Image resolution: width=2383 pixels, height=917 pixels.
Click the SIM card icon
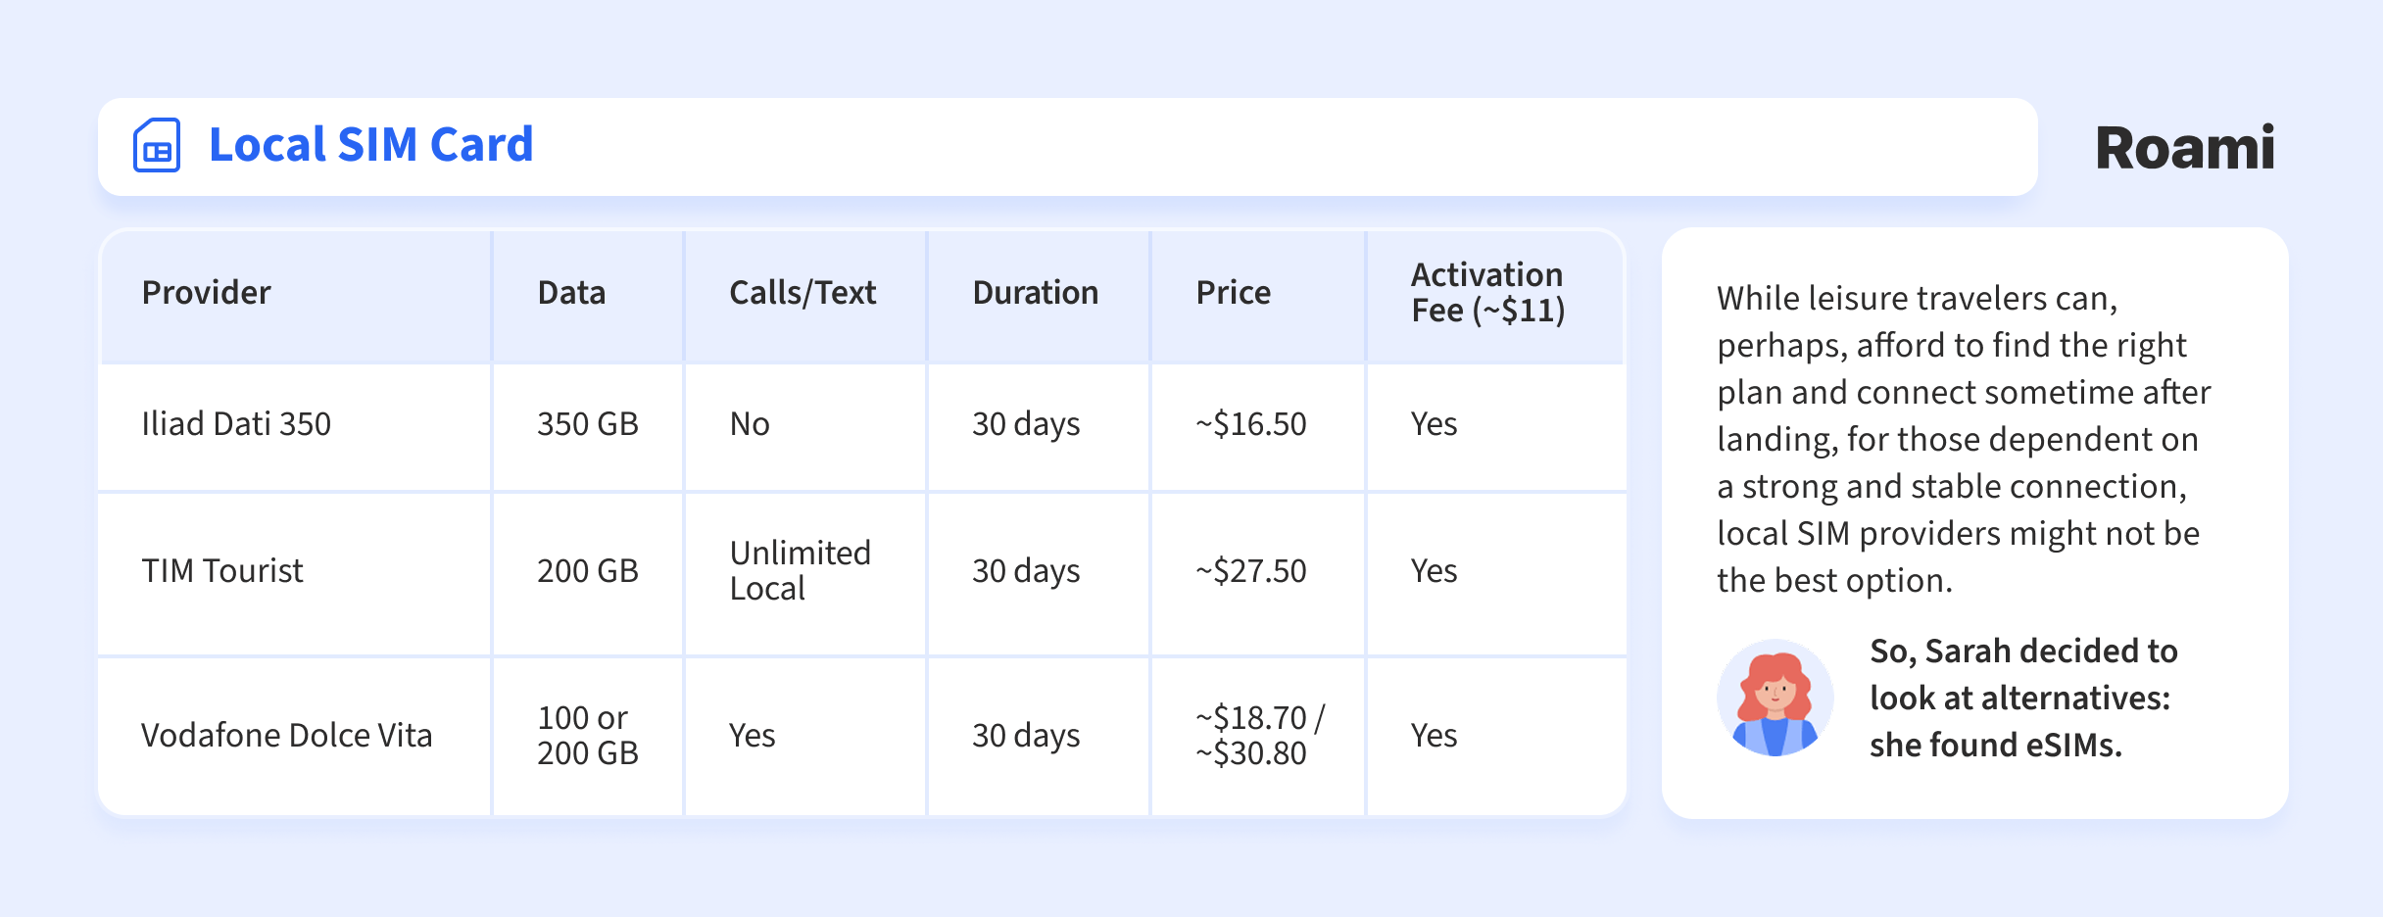click(157, 146)
